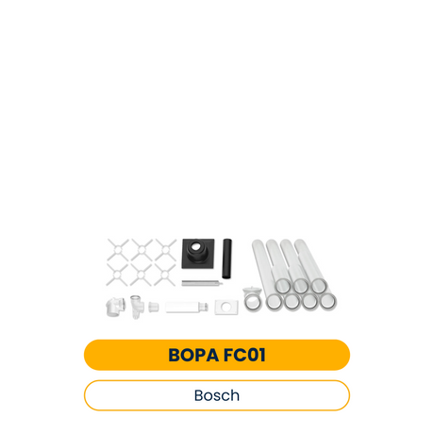
Task: Click the middle spacer cross in upper row
Action: [142, 250]
